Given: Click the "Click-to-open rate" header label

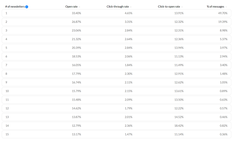Looking at the screenshot, I should 169,6.
